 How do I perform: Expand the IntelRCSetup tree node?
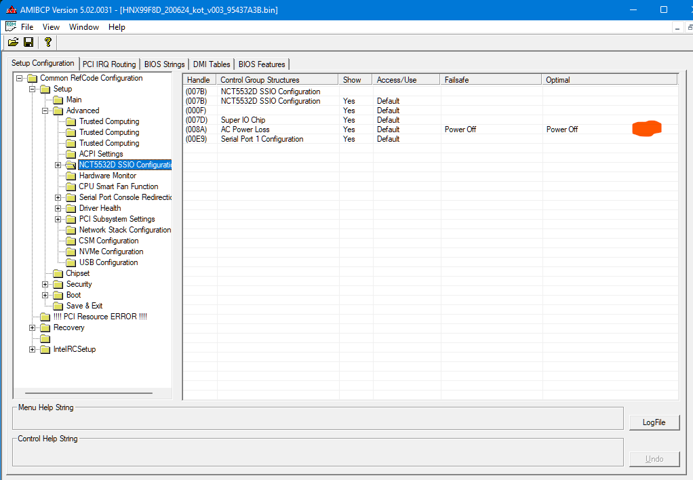(x=33, y=350)
